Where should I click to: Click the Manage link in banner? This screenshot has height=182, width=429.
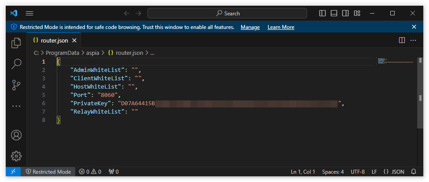pos(250,27)
